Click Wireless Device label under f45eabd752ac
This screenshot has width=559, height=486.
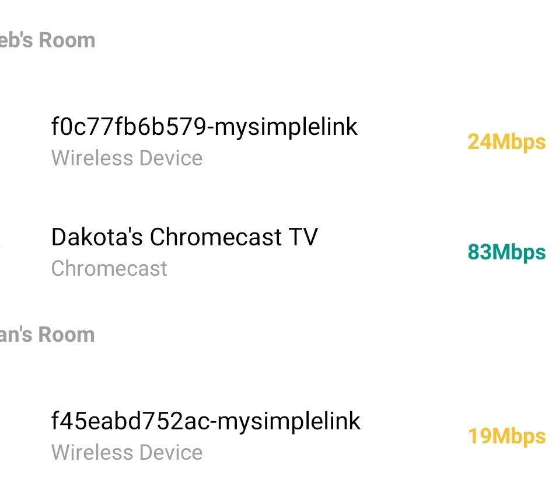click(x=127, y=453)
